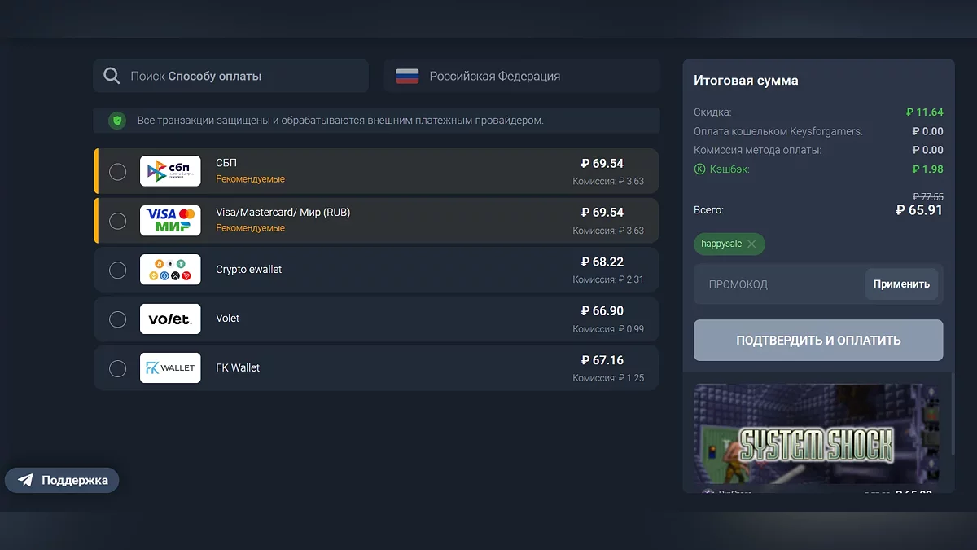Remove the happysale promo code tag

pos(751,244)
